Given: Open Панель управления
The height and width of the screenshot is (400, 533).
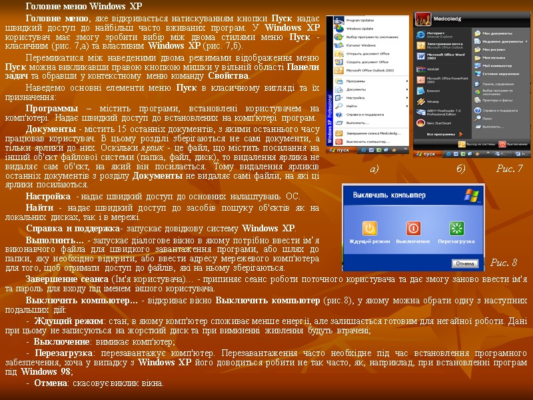Looking at the screenshot, I should pyautogui.click(x=498, y=84).
